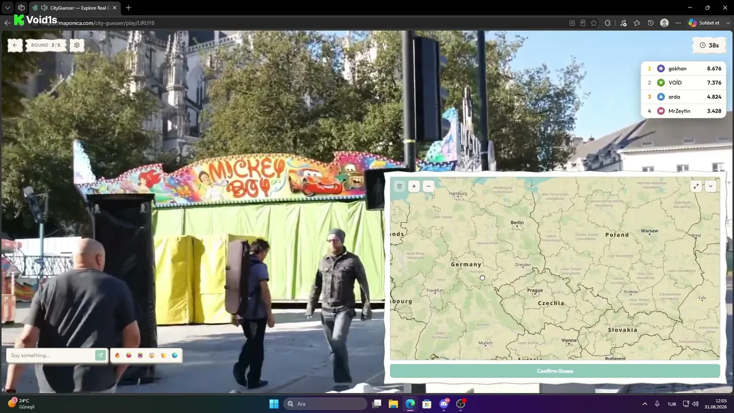Open Copilot 'Sohbet et' chat

click(704, 23)
